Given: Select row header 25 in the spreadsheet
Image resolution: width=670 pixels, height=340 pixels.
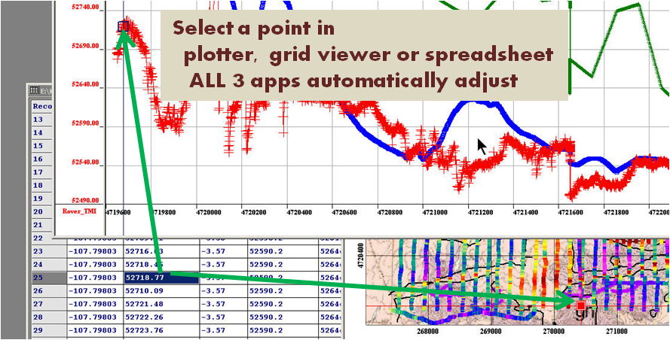Looking at the screenshot, I should coord(38,278).
